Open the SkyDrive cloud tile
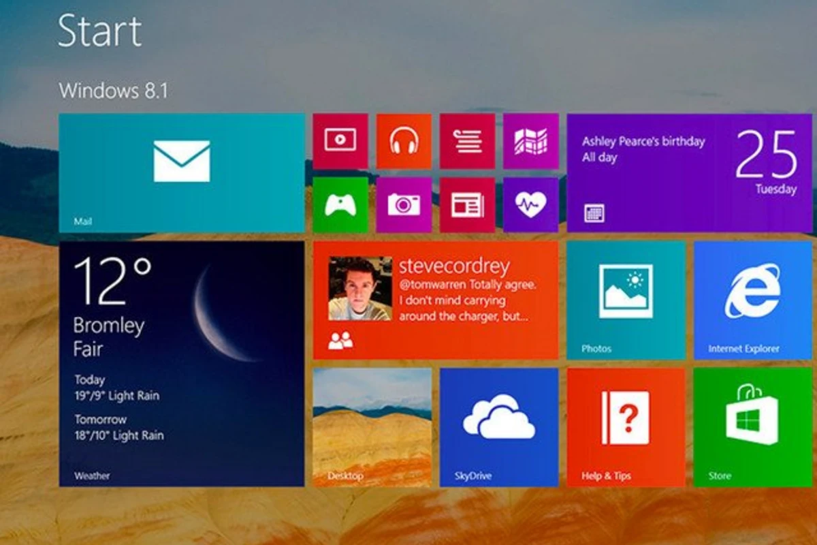The height and width of the screenshot is (545, 817). tap(499, 427)
